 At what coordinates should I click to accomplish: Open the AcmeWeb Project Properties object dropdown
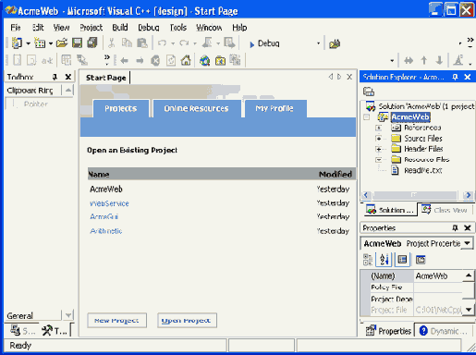[468, 243]
